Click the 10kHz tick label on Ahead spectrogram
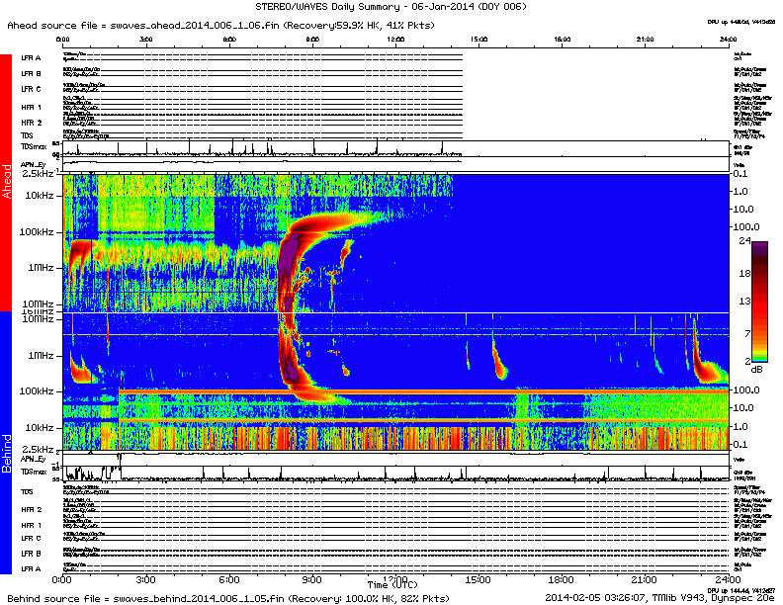Image resolution: width=783 pixels, height=605 pixels. (39, 195)
